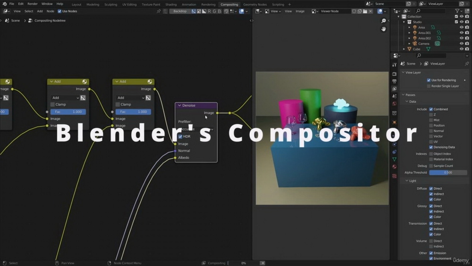Open Object properties tab

394,122
